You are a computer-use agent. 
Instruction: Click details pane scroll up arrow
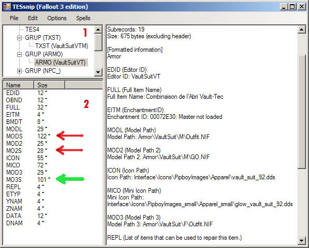pos(302,29)
